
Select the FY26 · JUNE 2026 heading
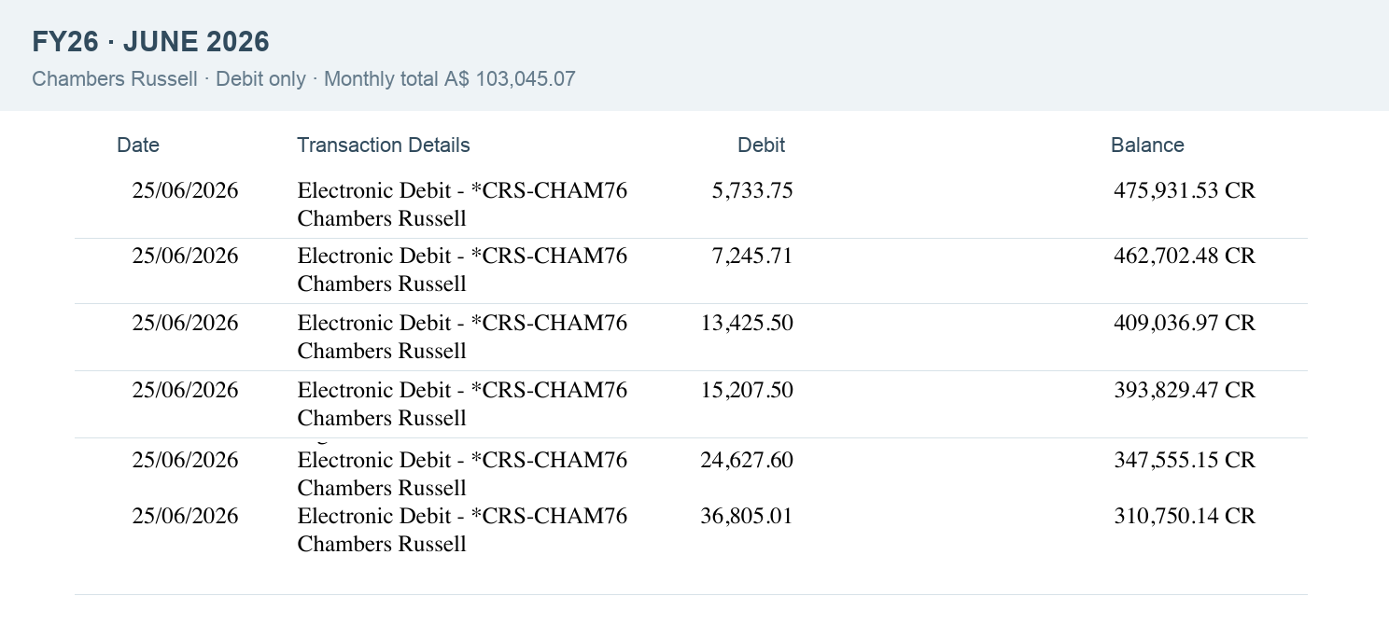pos(151,42)
